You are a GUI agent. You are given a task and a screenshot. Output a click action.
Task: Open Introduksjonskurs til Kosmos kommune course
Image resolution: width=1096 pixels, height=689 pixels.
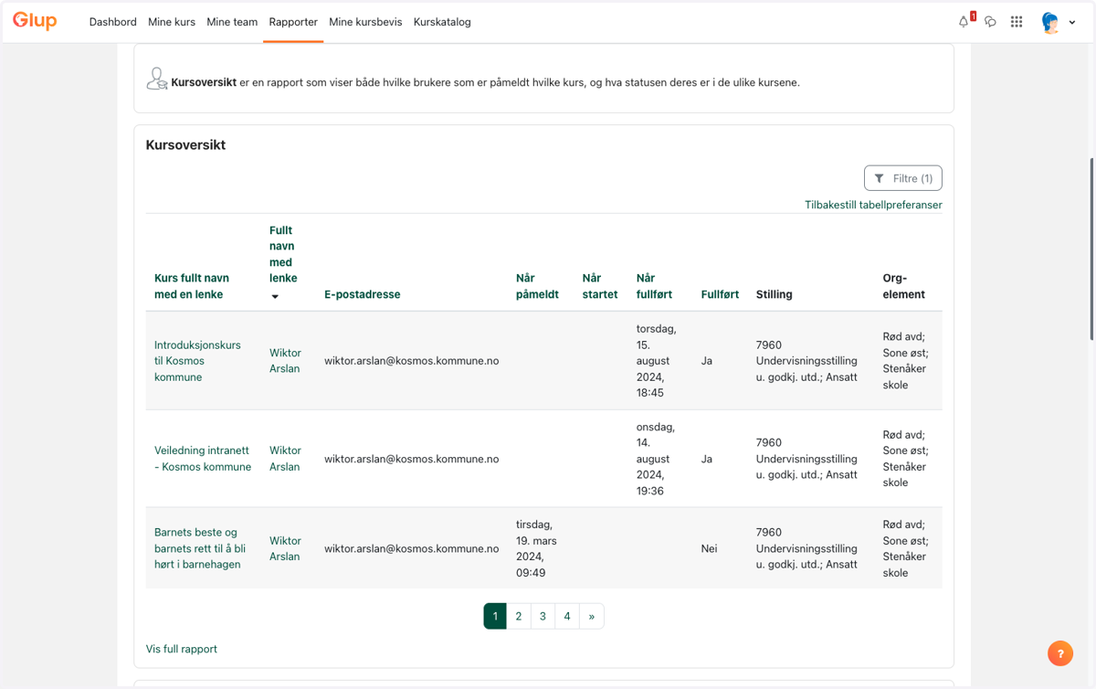click(x=197, y=361)
